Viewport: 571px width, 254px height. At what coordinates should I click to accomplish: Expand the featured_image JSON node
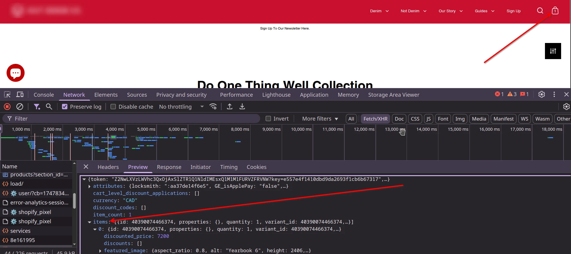pos(100,251)
